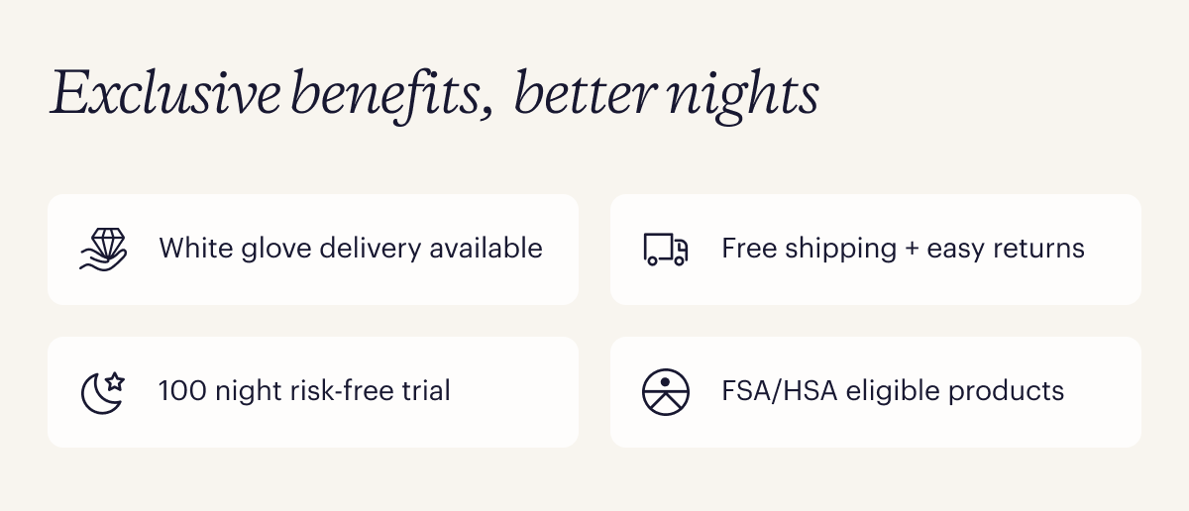Click the word available in white glove card
Screen dimensions: 1189x511
[x=486, y=248]
